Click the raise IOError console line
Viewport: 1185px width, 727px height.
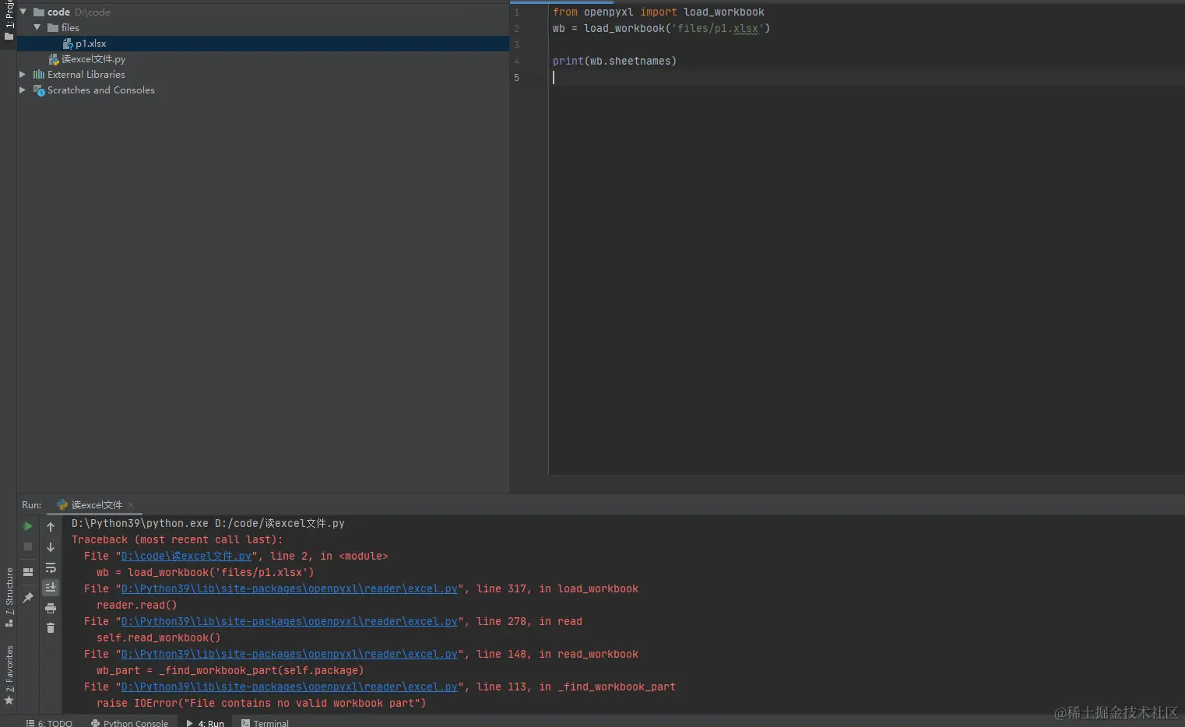point(262,703)
